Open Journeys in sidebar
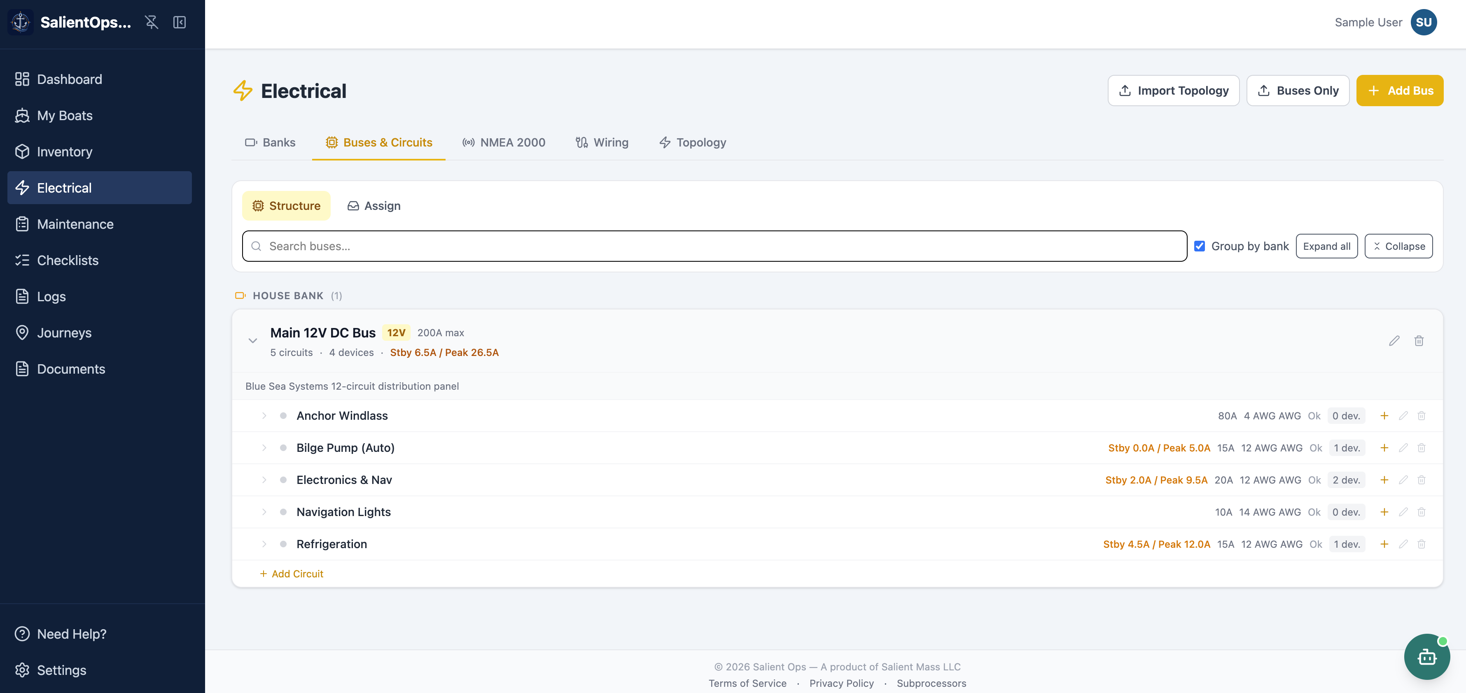 (x=100, y=333)
